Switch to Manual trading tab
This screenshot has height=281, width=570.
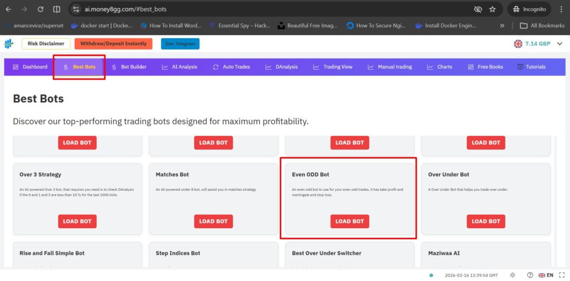tap(390, 67)
